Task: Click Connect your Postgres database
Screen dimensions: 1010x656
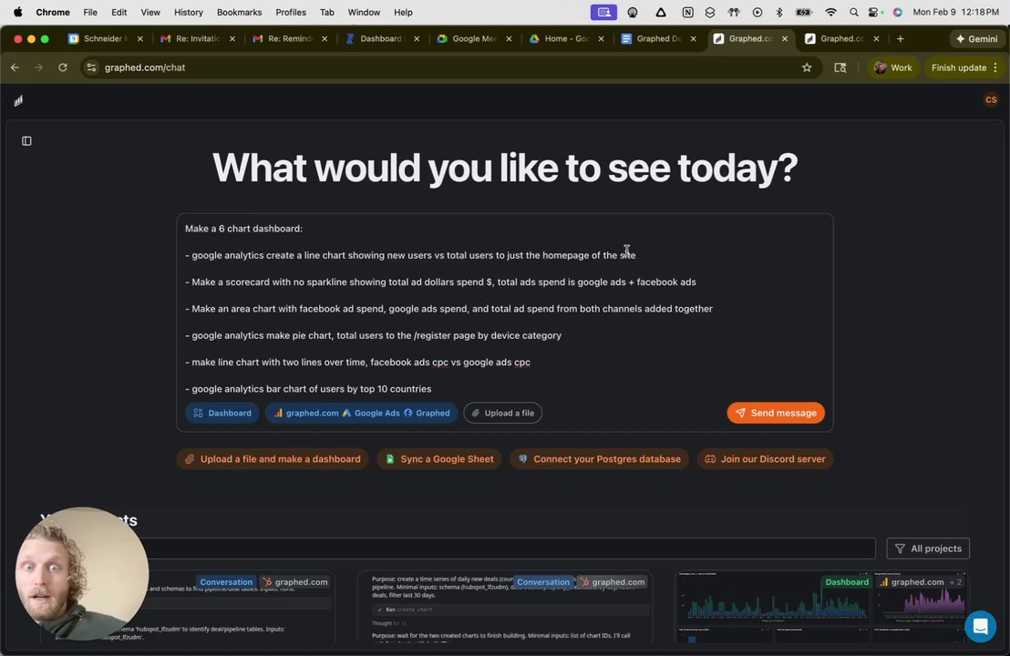Action: click(x=599, y=459)
